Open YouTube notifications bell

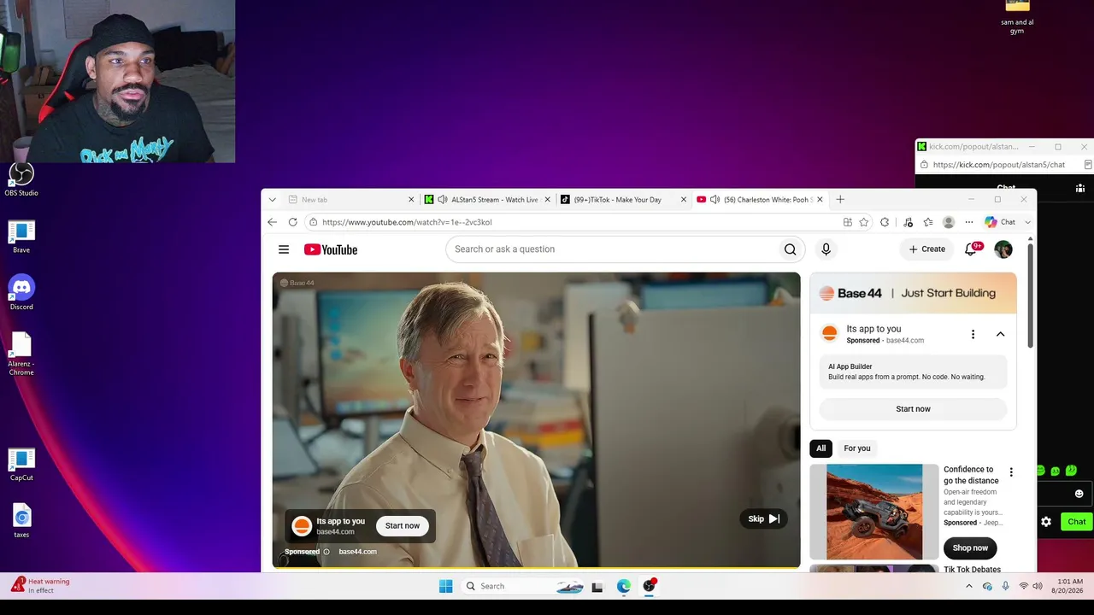(971, 249)
